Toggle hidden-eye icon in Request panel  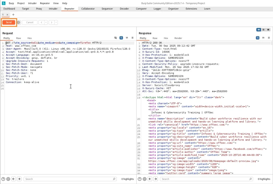[x=116, y=38]
